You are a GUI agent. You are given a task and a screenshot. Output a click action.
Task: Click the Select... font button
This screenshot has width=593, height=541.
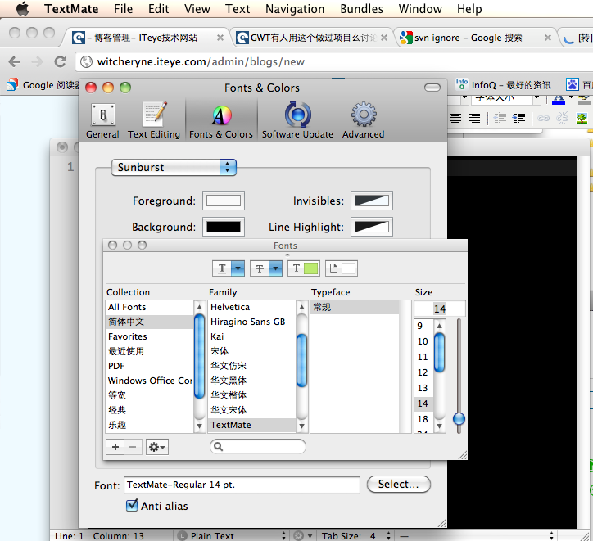(398, 485)
